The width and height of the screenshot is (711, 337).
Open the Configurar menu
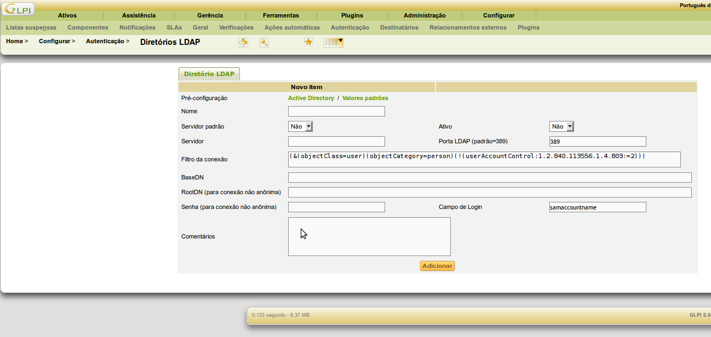(x=498, y=15)
